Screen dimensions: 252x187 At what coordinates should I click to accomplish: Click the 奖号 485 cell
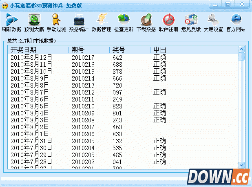(x=117, y=155)
